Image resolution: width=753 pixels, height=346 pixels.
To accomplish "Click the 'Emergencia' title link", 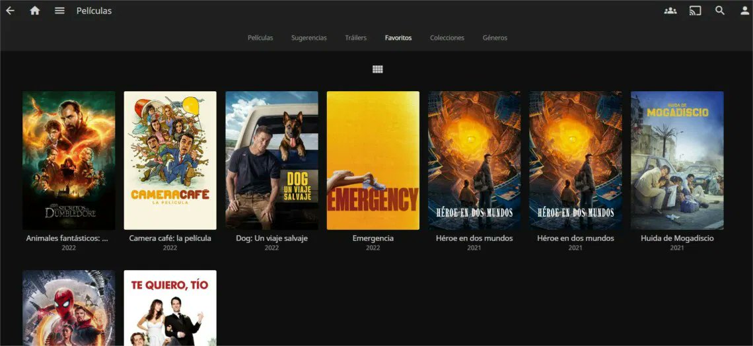I will [x=373, y=238].
